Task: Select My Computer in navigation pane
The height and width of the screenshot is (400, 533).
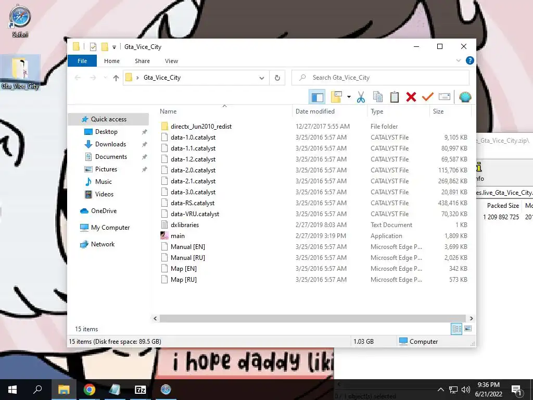Action: [110, 228]
